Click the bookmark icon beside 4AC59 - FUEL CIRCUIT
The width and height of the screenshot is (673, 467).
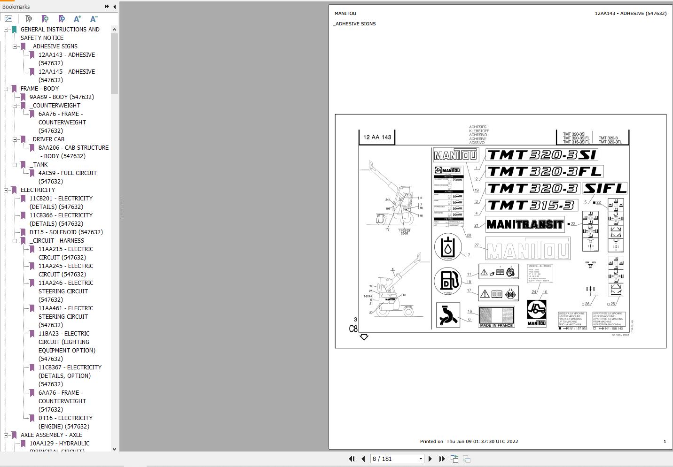pos(32,173)
